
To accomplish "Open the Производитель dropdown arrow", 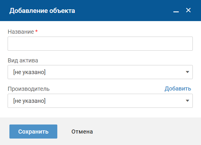I will click(x=187, y=101).
